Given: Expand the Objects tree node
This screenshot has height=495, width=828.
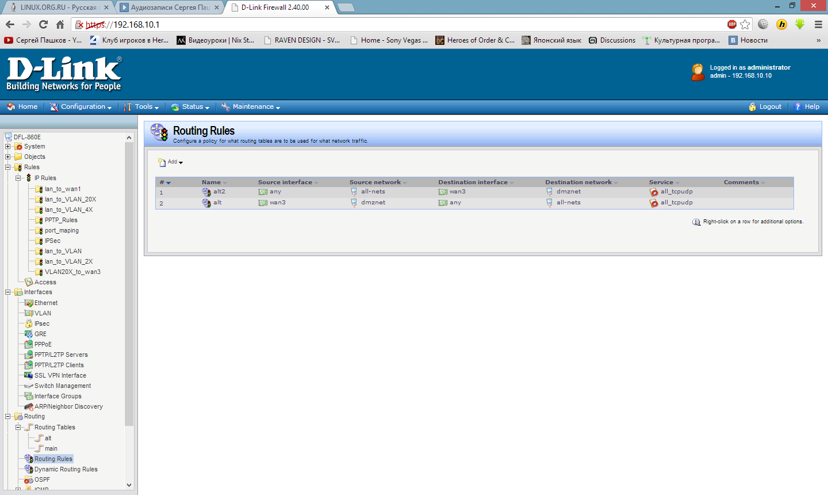Looking at the screenshot, I should tap(8, 157).
